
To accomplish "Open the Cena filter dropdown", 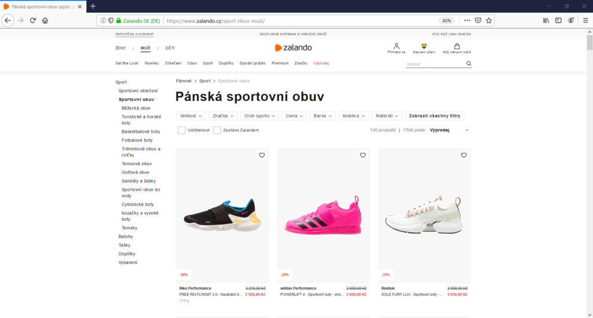I will (294, 116).
